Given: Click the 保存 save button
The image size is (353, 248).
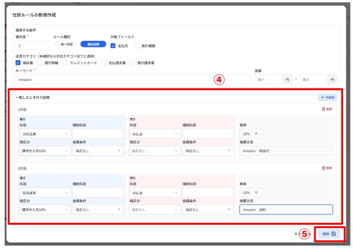Looking at the screenshot, I should coord(329,234).
